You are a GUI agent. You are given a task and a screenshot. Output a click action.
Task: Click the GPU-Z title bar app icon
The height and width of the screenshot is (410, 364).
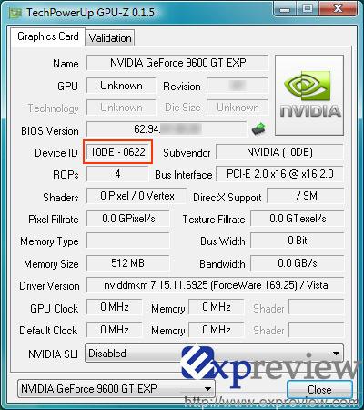pos(15,13)
